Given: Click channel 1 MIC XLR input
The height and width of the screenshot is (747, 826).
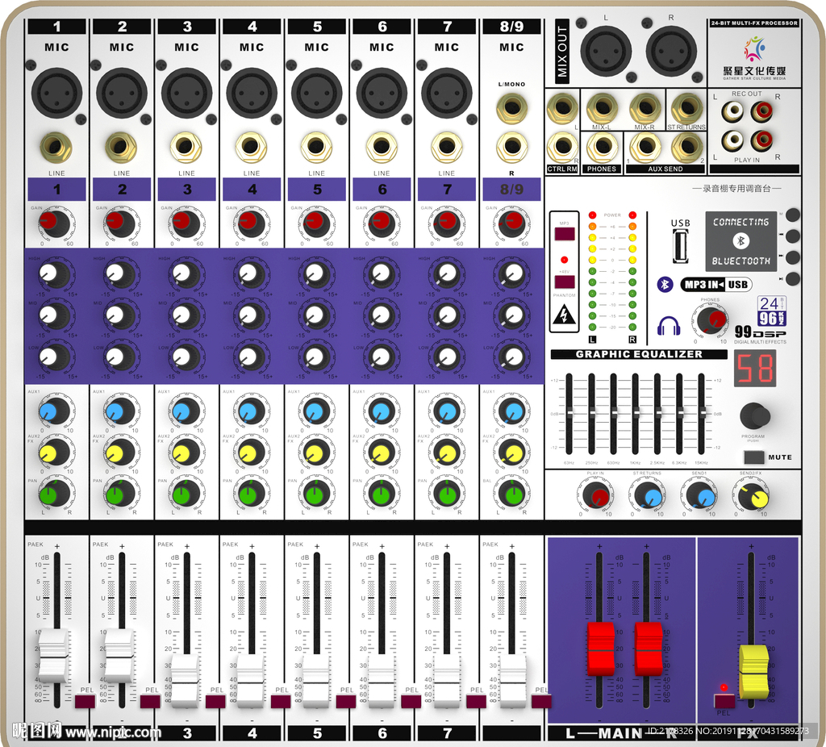Looking at the screenshot, I should coord(56,94).
